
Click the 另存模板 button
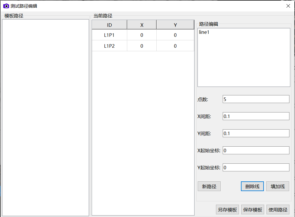pos(227,210)
